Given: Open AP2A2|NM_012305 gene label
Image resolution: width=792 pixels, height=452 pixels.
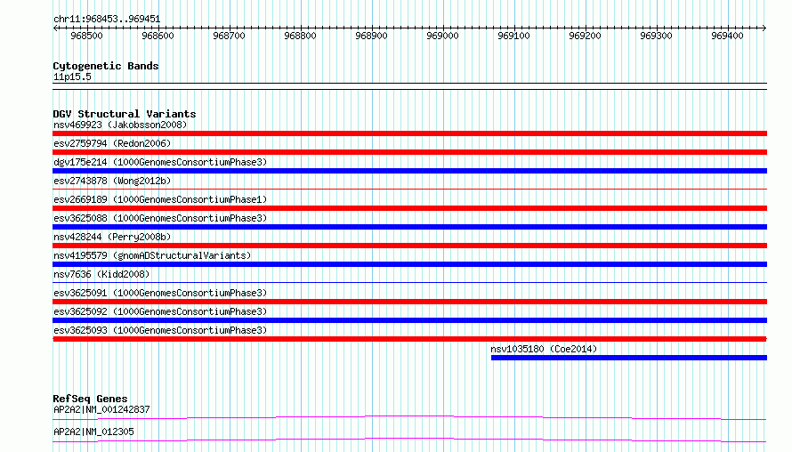Looking at the screenshot, I should [93, 432].
